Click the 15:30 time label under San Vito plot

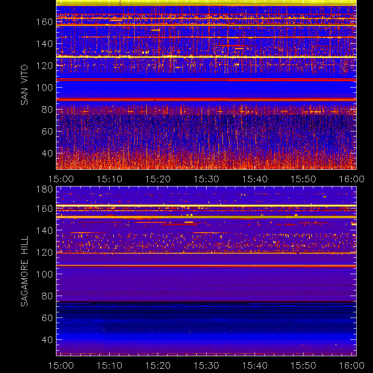207,179
